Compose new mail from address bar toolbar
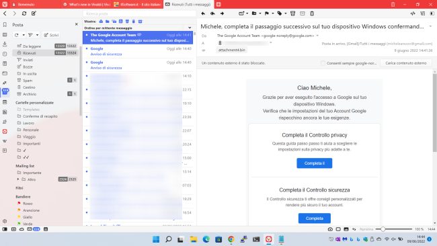 click(x=34, y=13)
